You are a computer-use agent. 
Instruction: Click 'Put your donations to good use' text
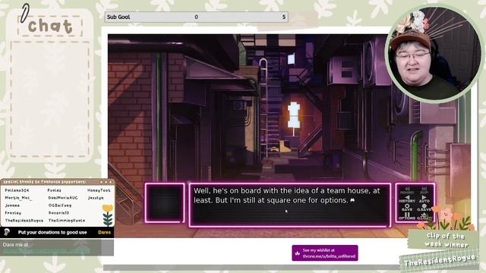[x=52, y=232]
